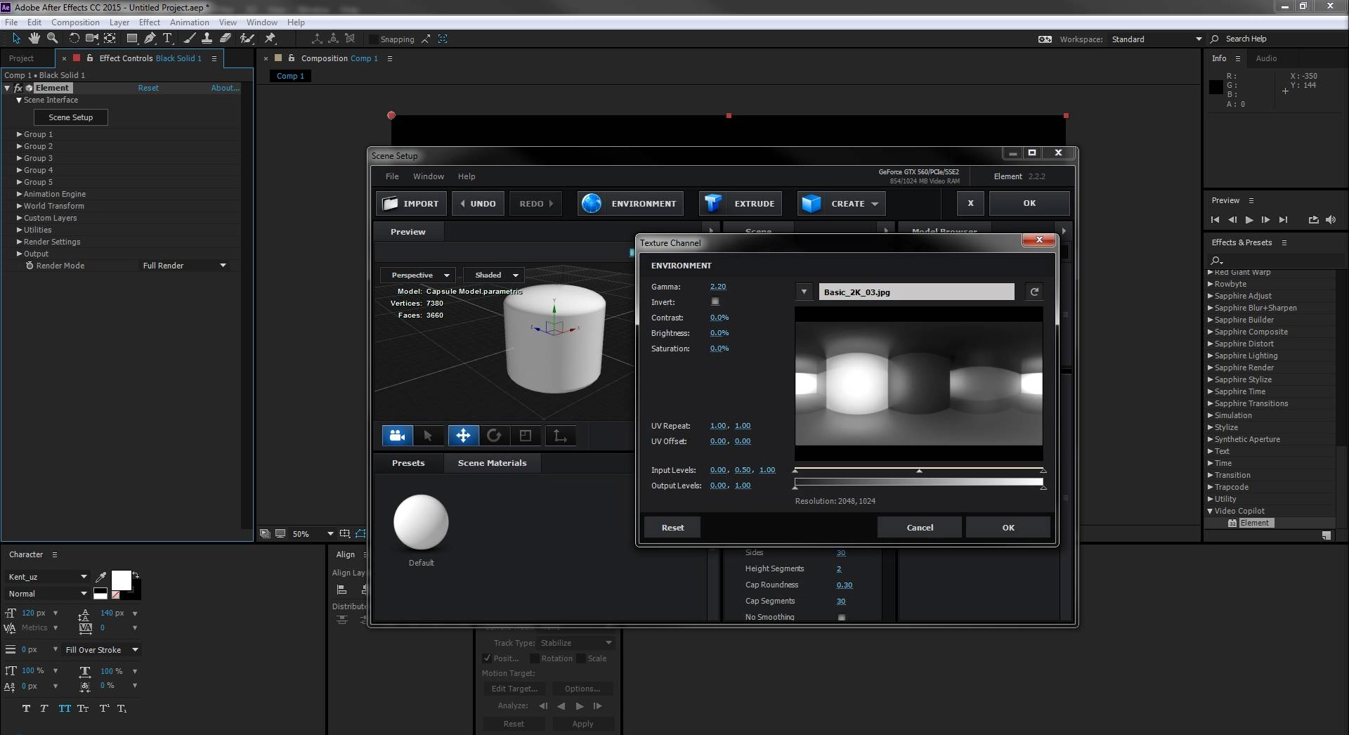The height and width of the screenshot is (735, 1349).
Task: Activate the rotate gizmo tool in preview
Action: tap(494, 436)
